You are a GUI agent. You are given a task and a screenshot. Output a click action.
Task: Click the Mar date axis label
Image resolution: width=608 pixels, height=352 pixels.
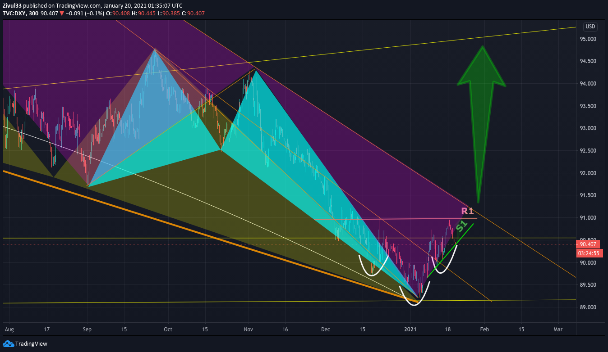pyautogui.click(x=558, y=329)
